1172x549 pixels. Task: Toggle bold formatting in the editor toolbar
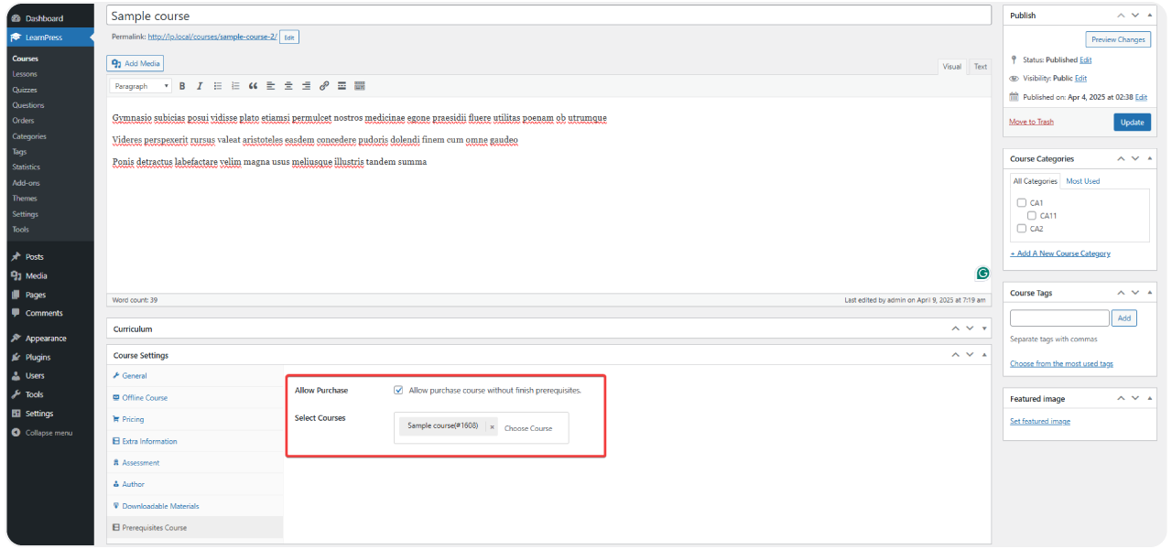(x=182, y=86)
